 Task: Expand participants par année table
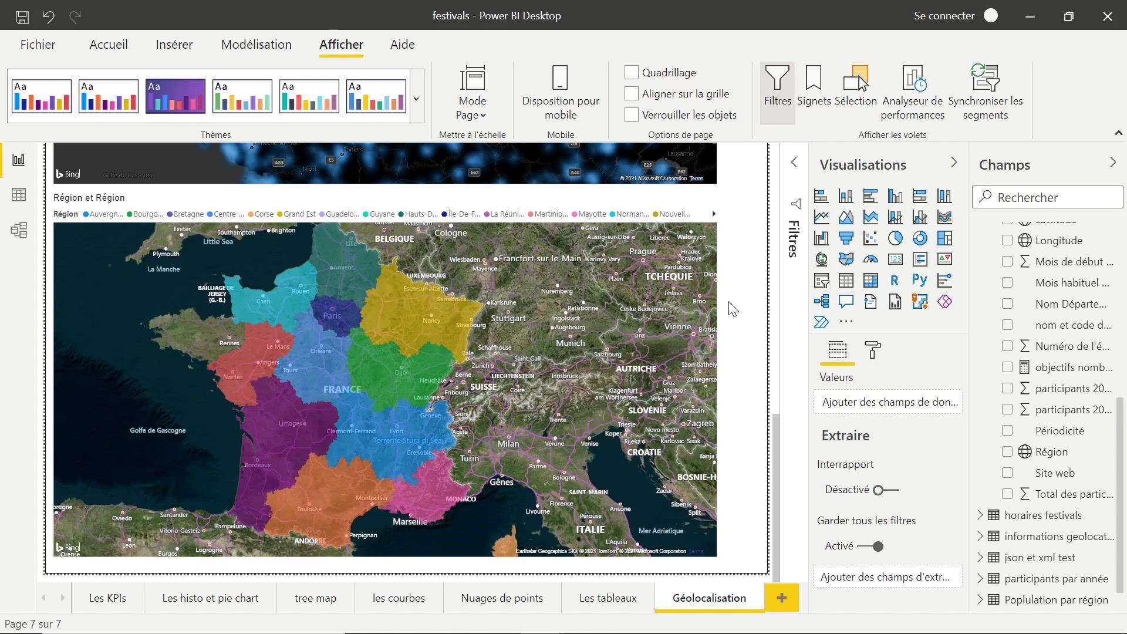coord(980,578)
